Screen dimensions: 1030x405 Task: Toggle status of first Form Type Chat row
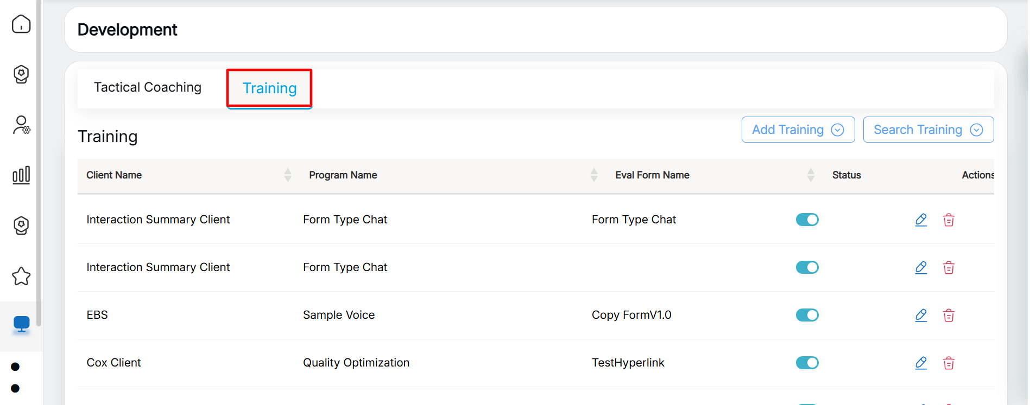point(807,220)
